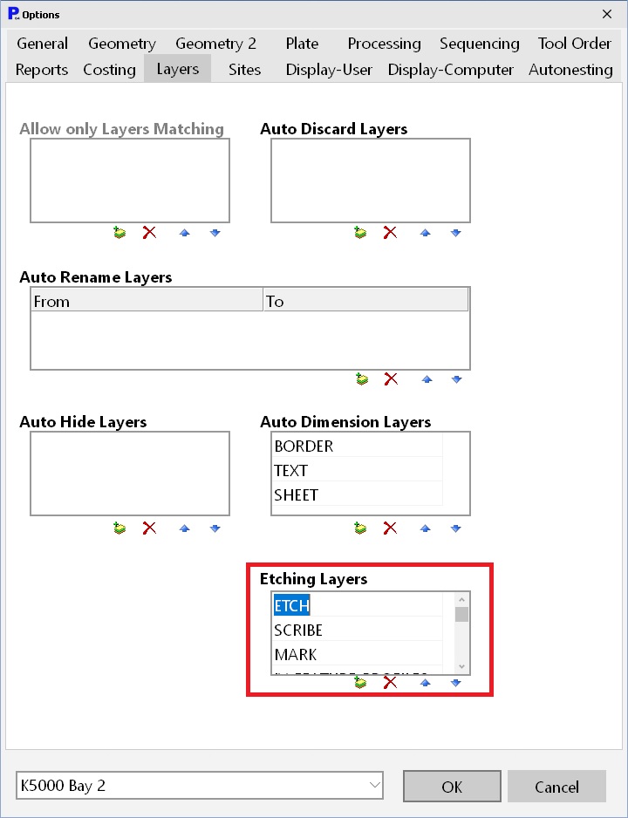628x818 pixels.
Task: Add new layer to Auto Dimension Layers
Action: point(360,528)
